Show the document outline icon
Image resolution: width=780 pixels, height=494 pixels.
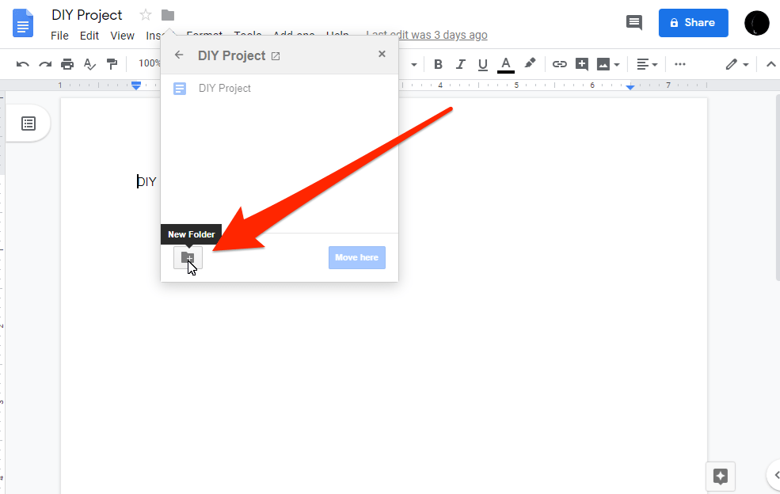tap(29, 123)
